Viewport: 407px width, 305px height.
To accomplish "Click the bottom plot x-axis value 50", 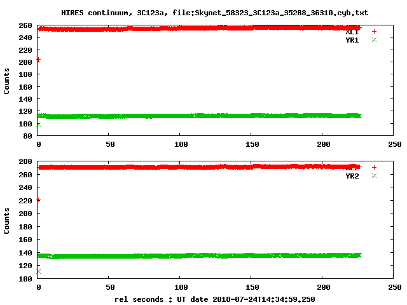I will (x=110, y=287).
